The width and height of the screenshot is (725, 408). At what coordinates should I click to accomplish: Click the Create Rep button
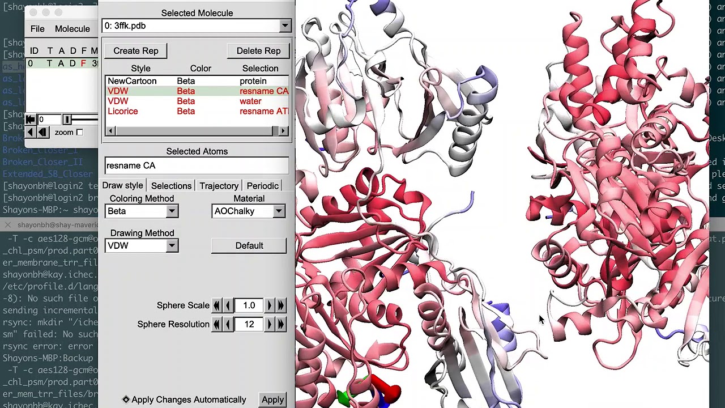pos(136,51)
